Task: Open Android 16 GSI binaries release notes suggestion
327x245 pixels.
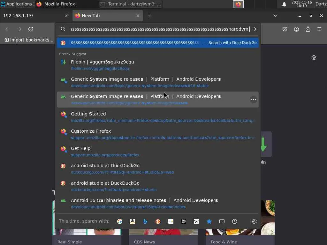Action: pos(158,204)
